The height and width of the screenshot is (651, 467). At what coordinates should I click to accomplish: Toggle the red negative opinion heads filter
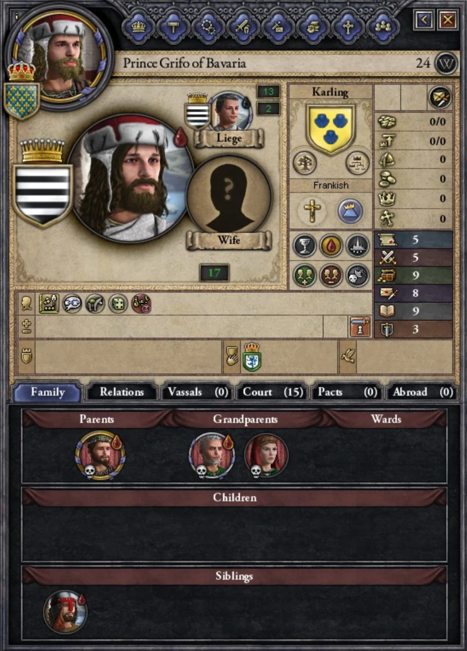point(331,275)
